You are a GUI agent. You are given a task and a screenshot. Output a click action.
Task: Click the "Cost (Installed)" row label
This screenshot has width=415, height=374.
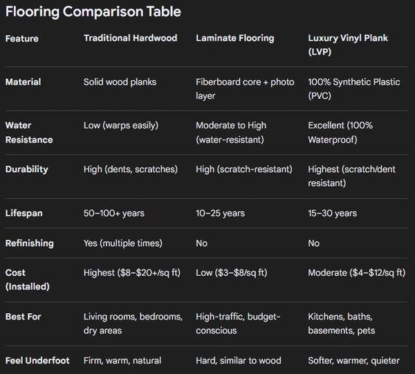pos(28,279)
